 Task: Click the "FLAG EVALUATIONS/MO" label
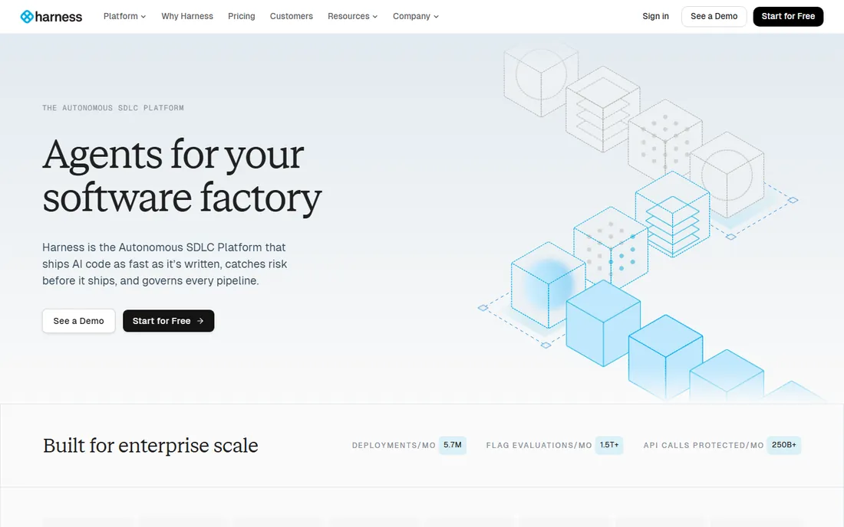pyautogui.click(x=539, y=445)
